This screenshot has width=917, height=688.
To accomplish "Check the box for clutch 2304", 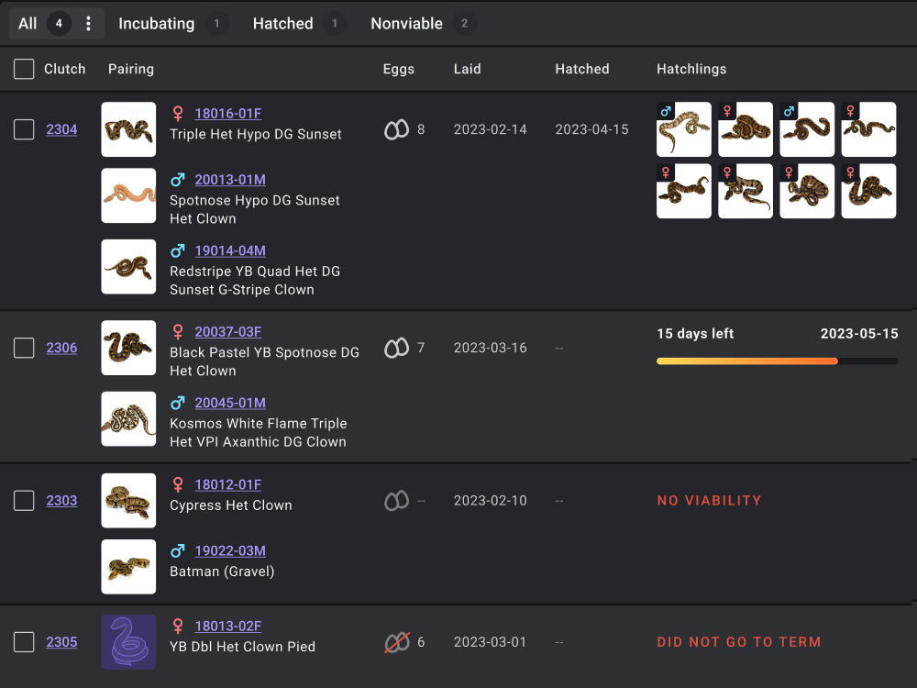I will tap(24, 129).
